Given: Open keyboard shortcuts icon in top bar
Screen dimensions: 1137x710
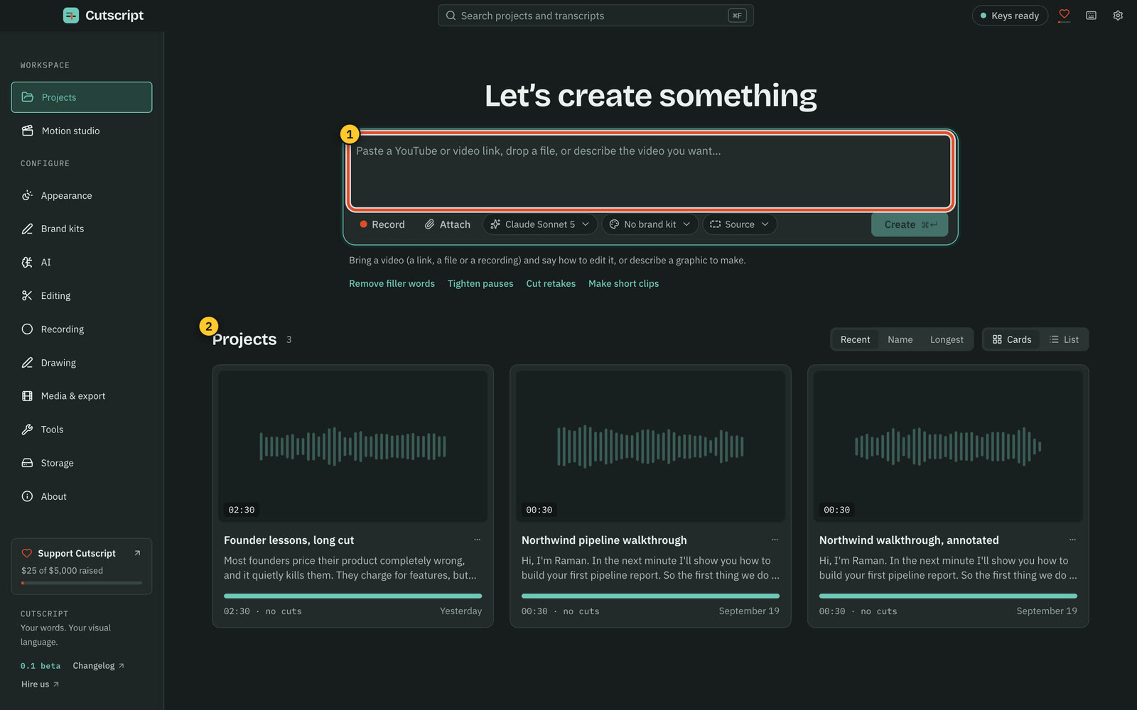Looking at the screenshot, I should pyautogui.click(x=1091, y=15).
